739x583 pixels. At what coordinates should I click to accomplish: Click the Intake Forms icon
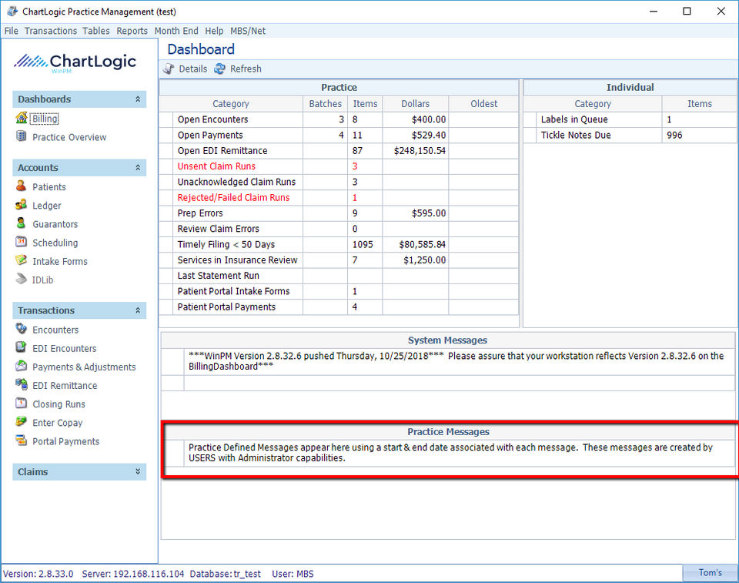coord(22,260)
